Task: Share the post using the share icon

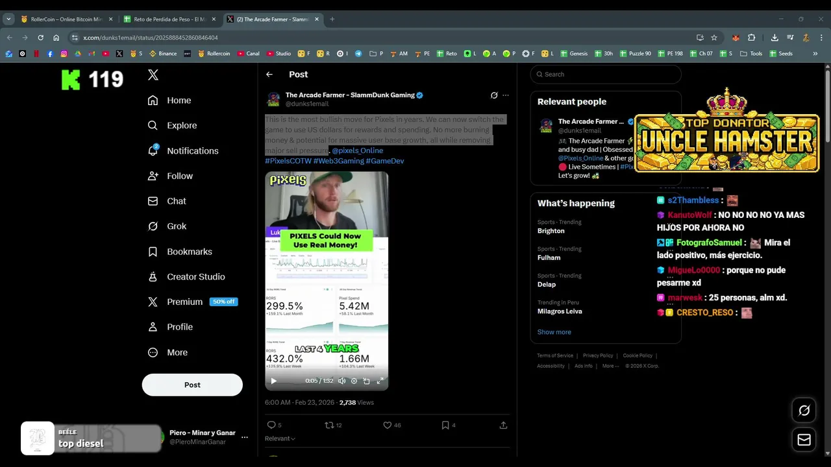Action: click(503, 425)
